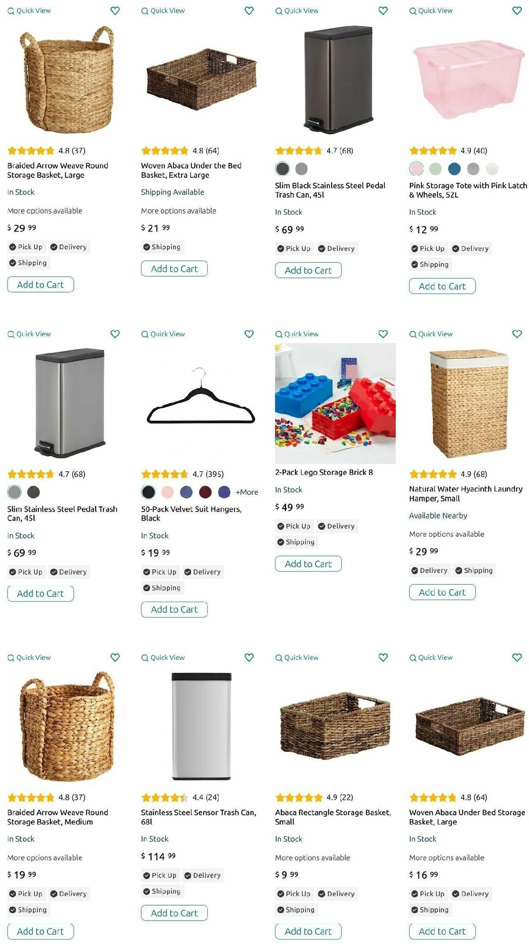Screen dimensions: 529x944
Task: Open Quick View for Natural Water Hyacinth Hamper
Action: 431,334
